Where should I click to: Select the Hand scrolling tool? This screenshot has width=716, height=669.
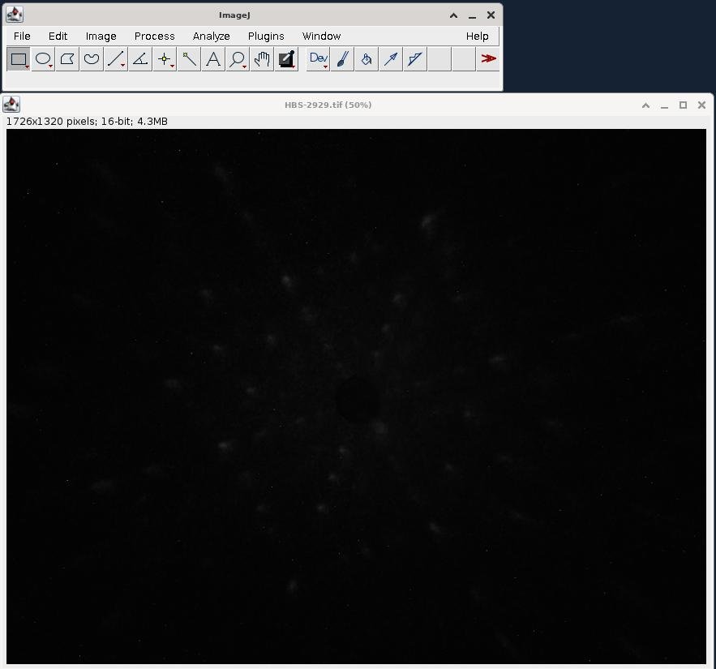(x=261, y=59)
